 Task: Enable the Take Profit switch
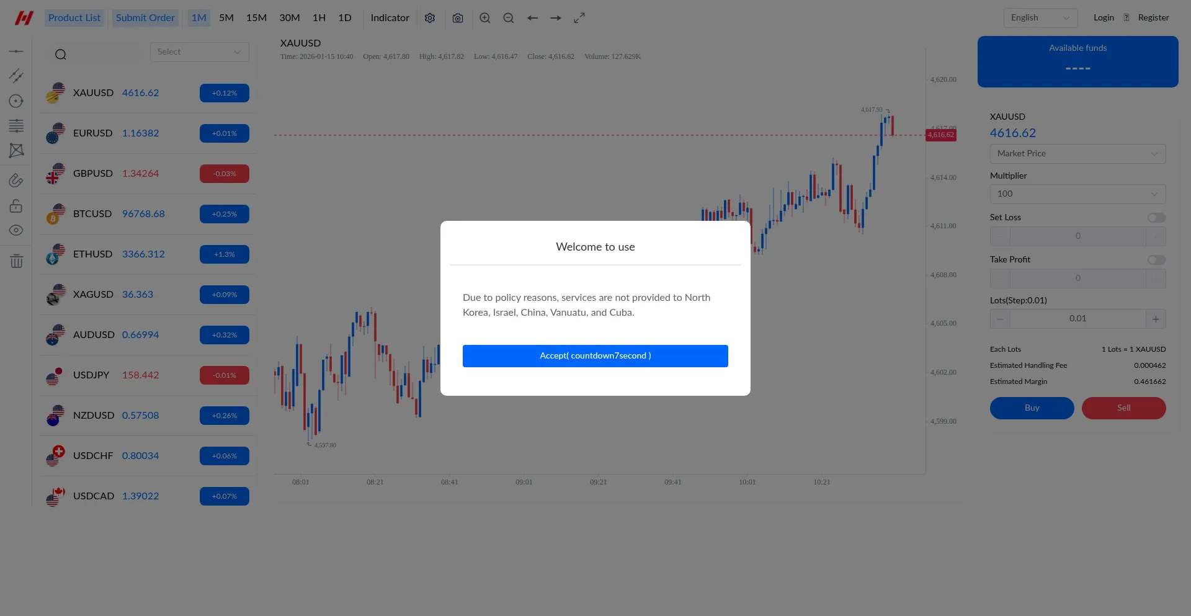[1156, 260]
